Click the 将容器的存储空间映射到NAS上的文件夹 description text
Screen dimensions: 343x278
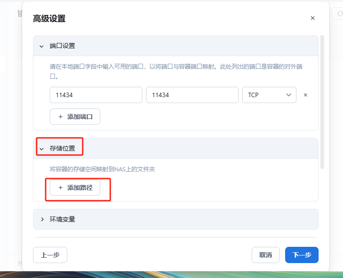pyautogui.click(x=102, y=169)
